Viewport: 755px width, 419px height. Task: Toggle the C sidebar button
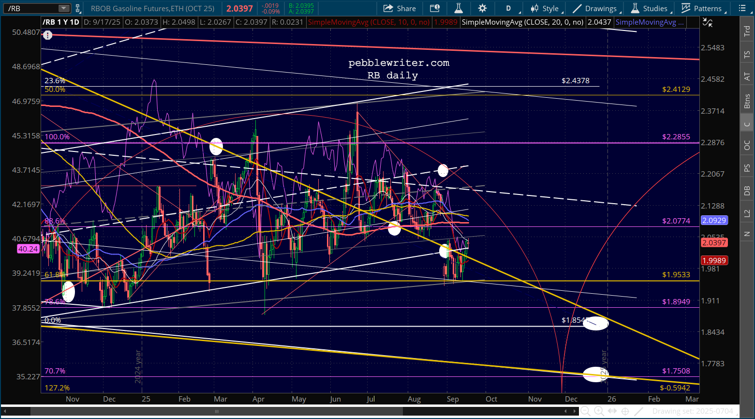(x=747, y=124)
